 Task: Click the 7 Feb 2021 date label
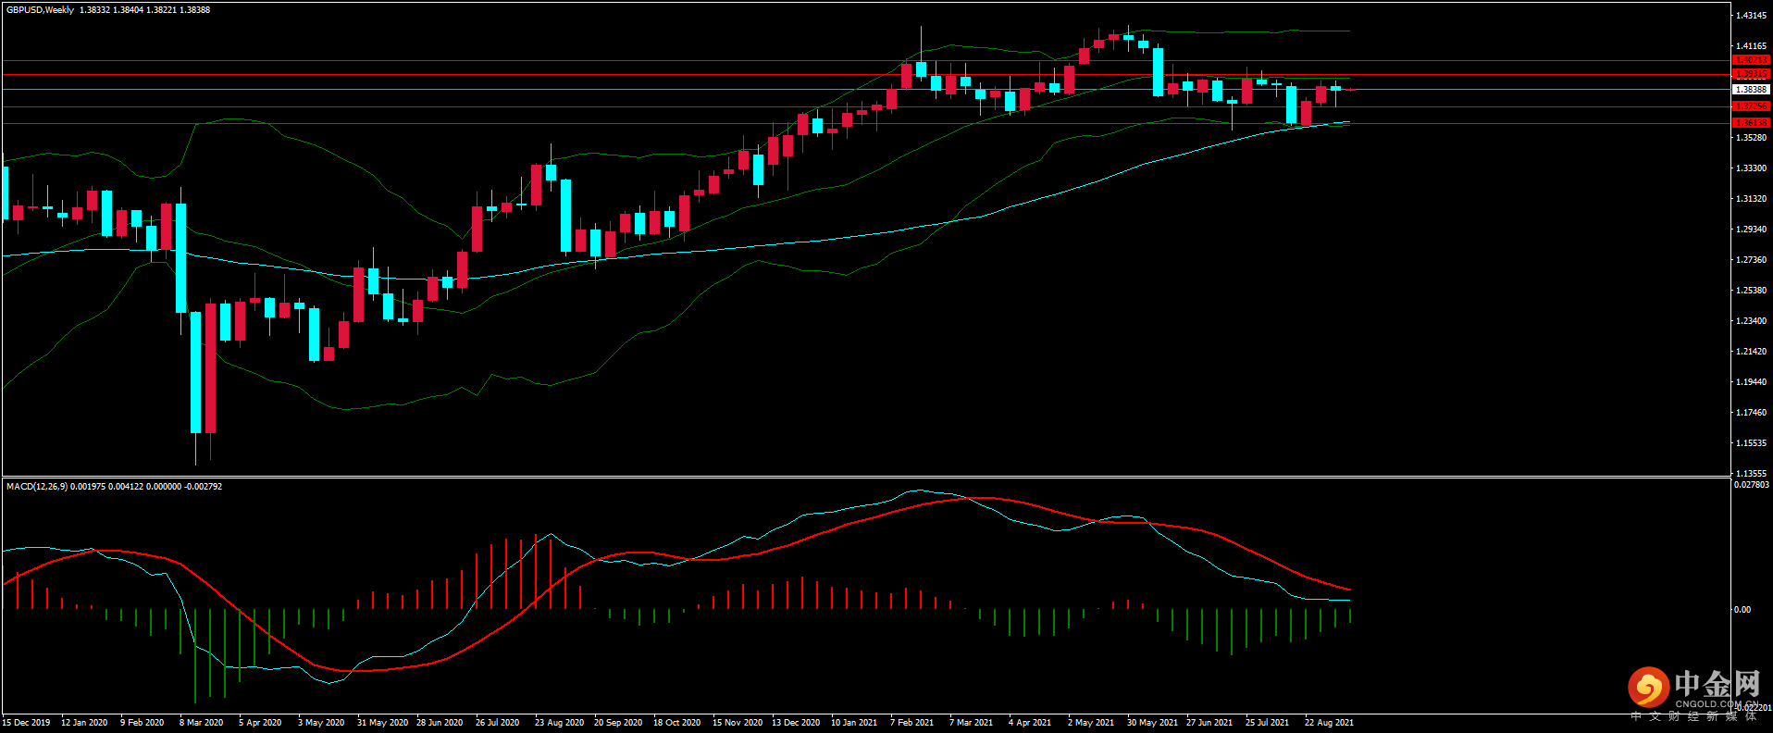pyautogui.click(x=912, y=723)
